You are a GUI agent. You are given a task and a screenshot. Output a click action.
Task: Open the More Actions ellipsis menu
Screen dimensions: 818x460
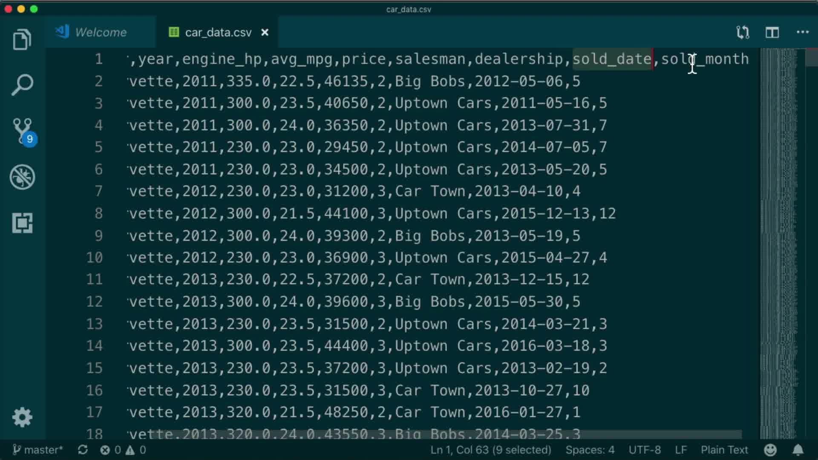tap(802, 32)
